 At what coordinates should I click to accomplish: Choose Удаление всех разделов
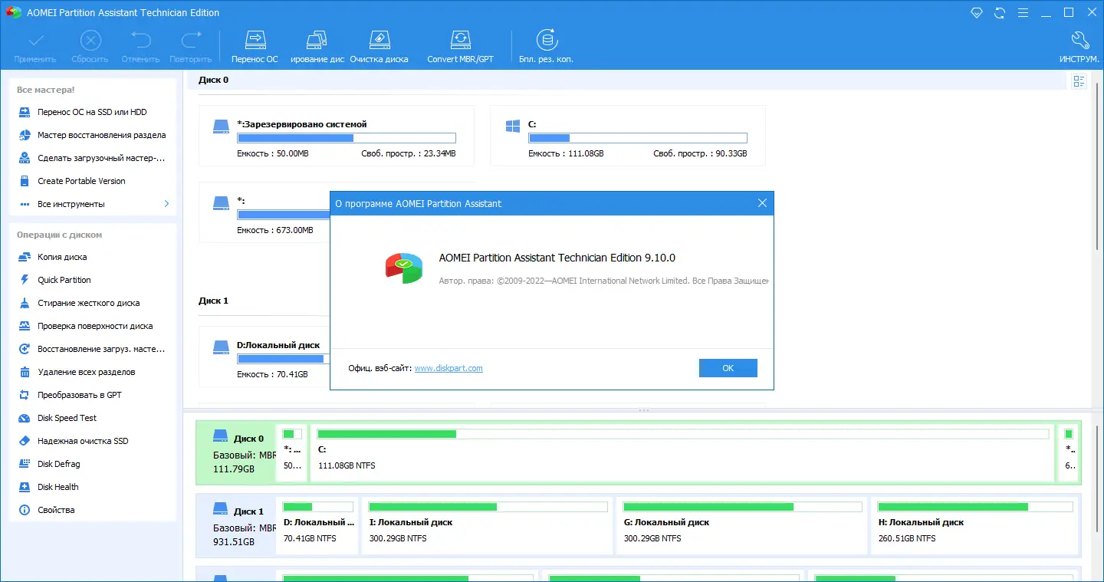(92, 372)
